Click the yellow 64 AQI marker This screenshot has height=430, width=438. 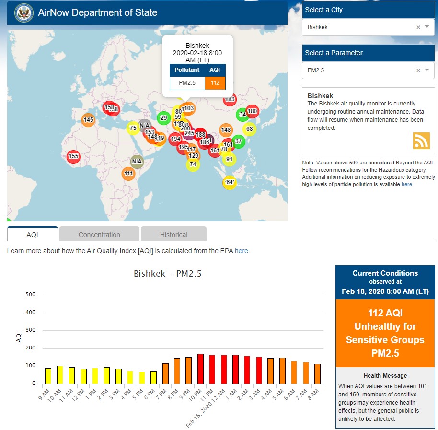230,182
